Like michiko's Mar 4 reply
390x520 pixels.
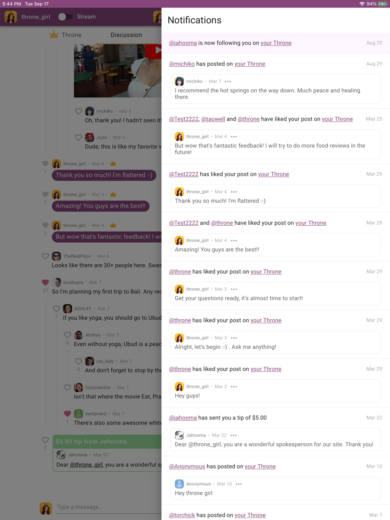[78, 111]
